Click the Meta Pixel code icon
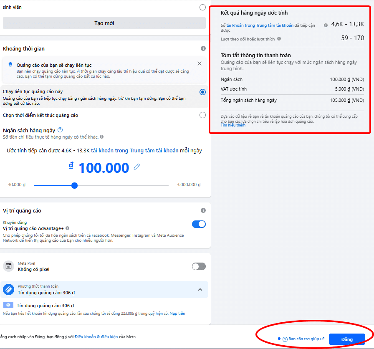 coord(9,266)
